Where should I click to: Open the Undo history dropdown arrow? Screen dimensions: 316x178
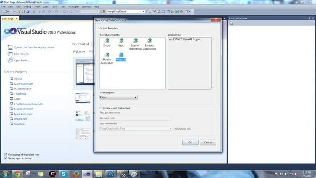tap(53, 12)
